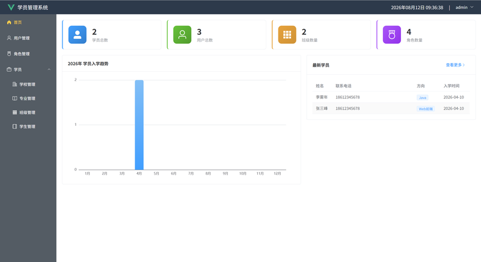Click the 入学时间 date in 张三峰 row

click(454, 109)
